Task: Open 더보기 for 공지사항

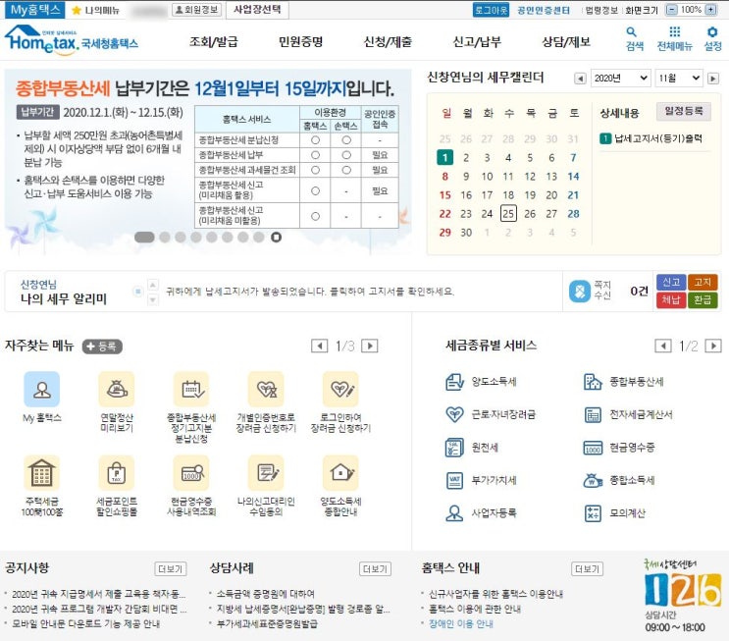Action: click(170, 569)
